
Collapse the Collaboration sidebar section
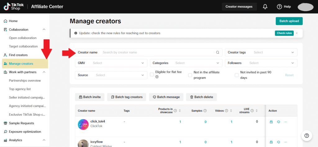pos(44,30)
